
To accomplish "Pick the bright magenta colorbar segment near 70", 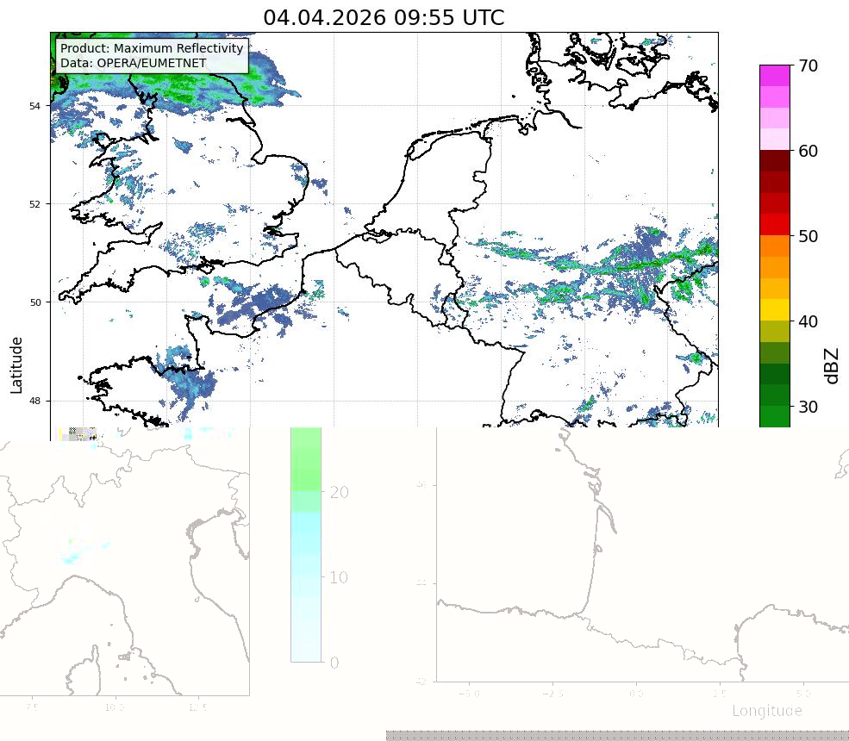I will coord(775,76).
